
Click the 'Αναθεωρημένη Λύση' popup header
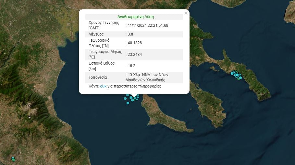[x=136, y=17]
